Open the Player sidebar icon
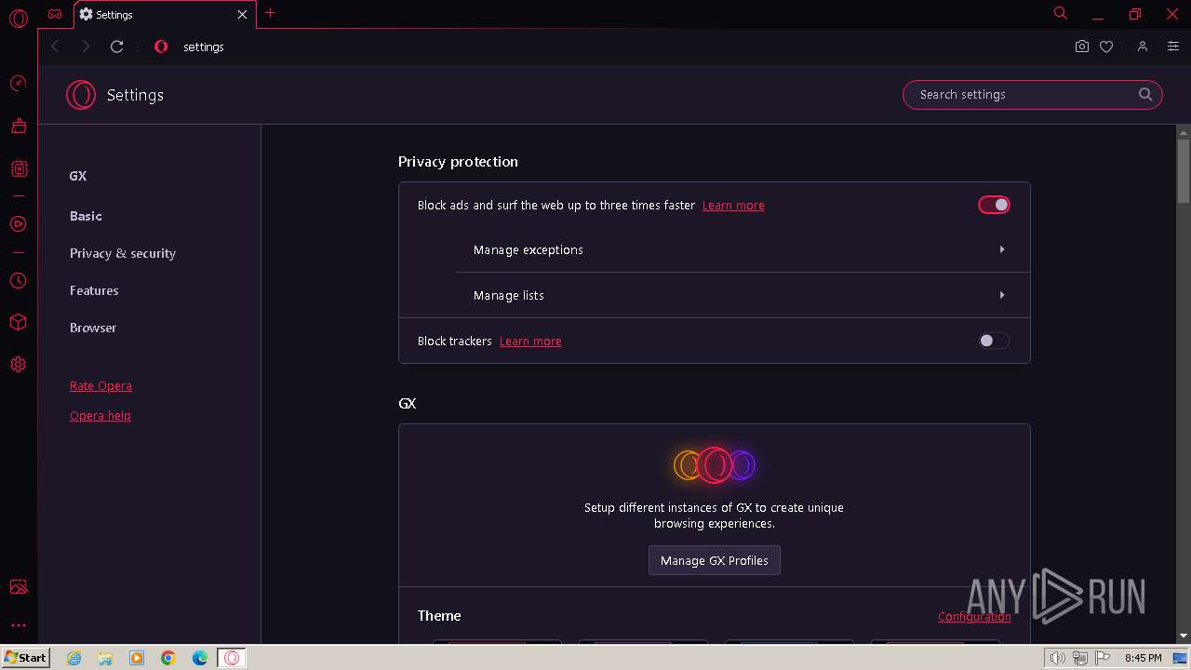This screenshot has height=670, width=1191. (18, 224)
